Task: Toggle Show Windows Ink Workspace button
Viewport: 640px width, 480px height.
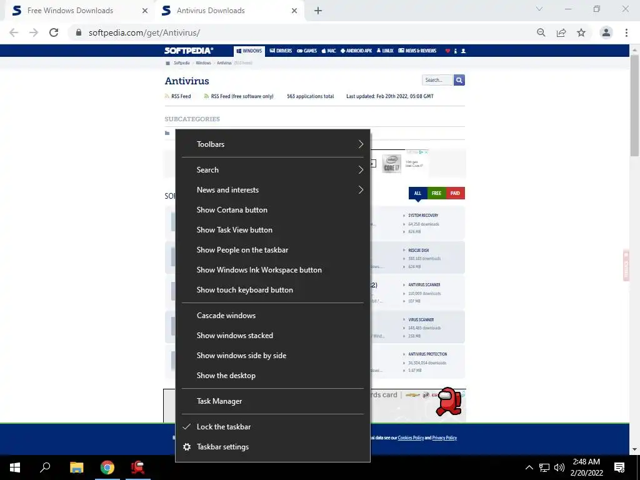Action: pyautogui.click(x=272, y=270)
